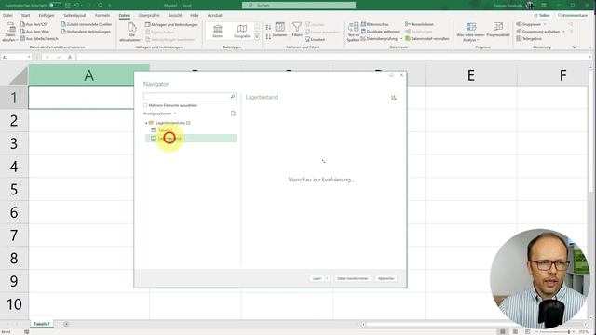Open the Sortieren dialog button
Screen dimensions: 596x335
[279, 30]
